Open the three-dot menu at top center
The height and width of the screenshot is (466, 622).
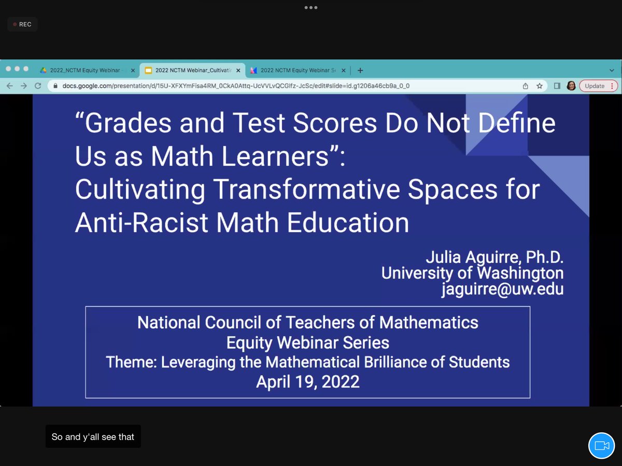point(311,7)
